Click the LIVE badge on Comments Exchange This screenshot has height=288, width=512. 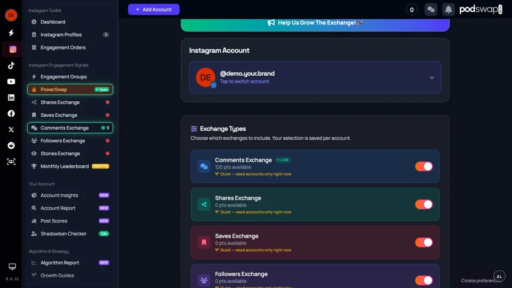283,160
